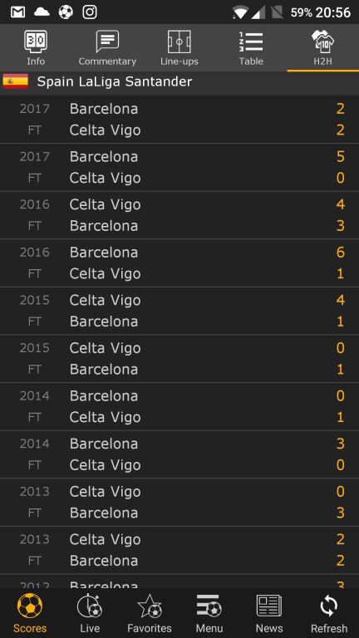Open 2016 Barcelona 6–1 Celta Vigo match
This screenshot has width=359, height=638.
pyautogui.click(x=179, y=263)
